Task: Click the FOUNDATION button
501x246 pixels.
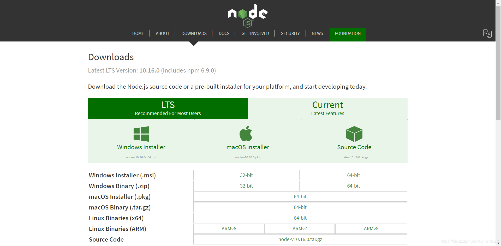Action: point(348,34)
